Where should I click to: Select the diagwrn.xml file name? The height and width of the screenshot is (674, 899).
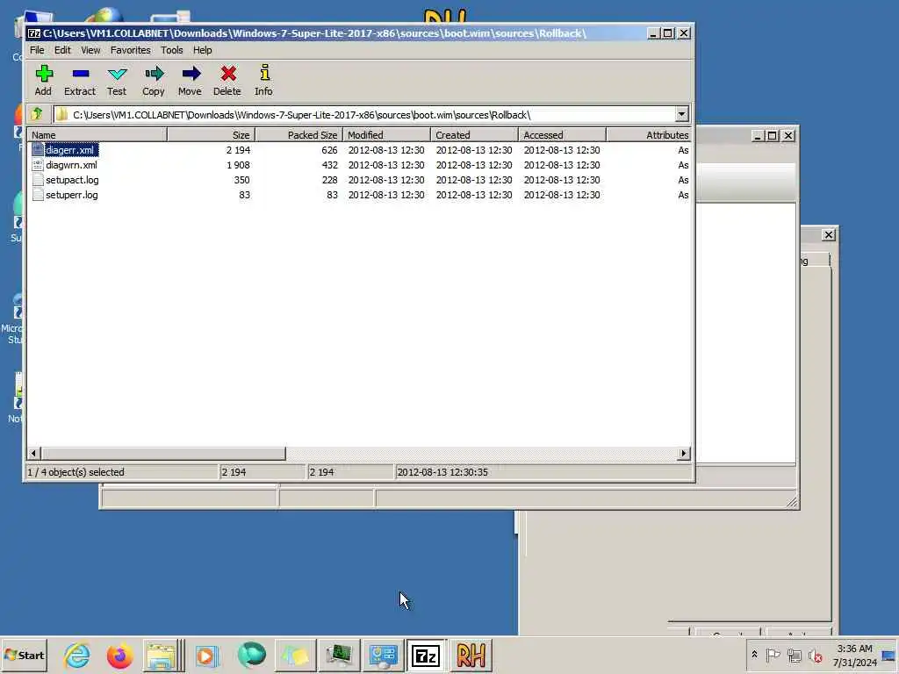(72, 164)
